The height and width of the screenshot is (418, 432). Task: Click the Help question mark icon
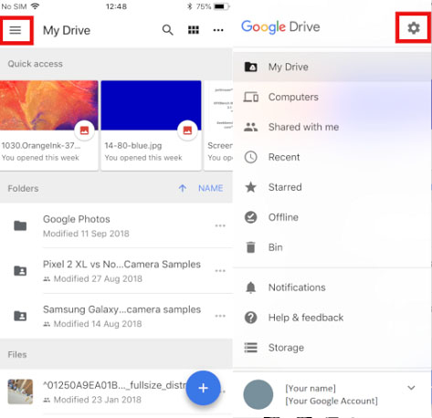[251, 318]
